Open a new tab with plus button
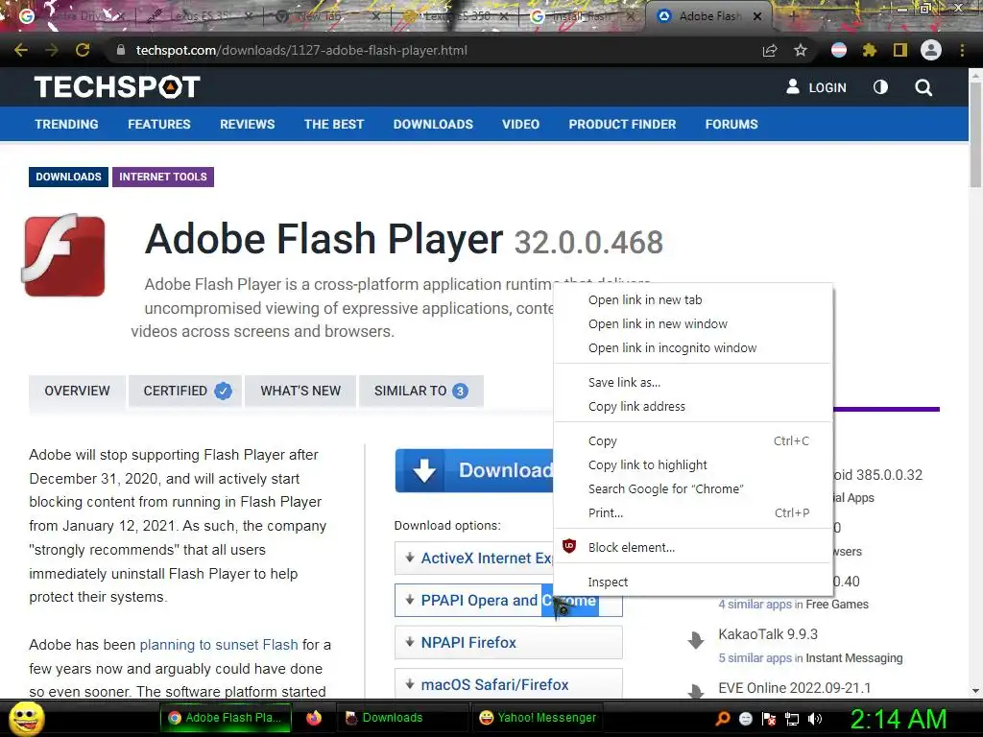This screenshot has width=983, height=737. pos(792,16)
